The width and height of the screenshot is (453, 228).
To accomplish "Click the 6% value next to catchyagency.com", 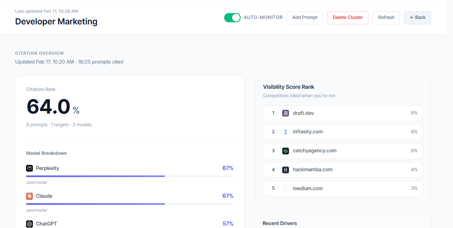I will [x=414, y=151].
